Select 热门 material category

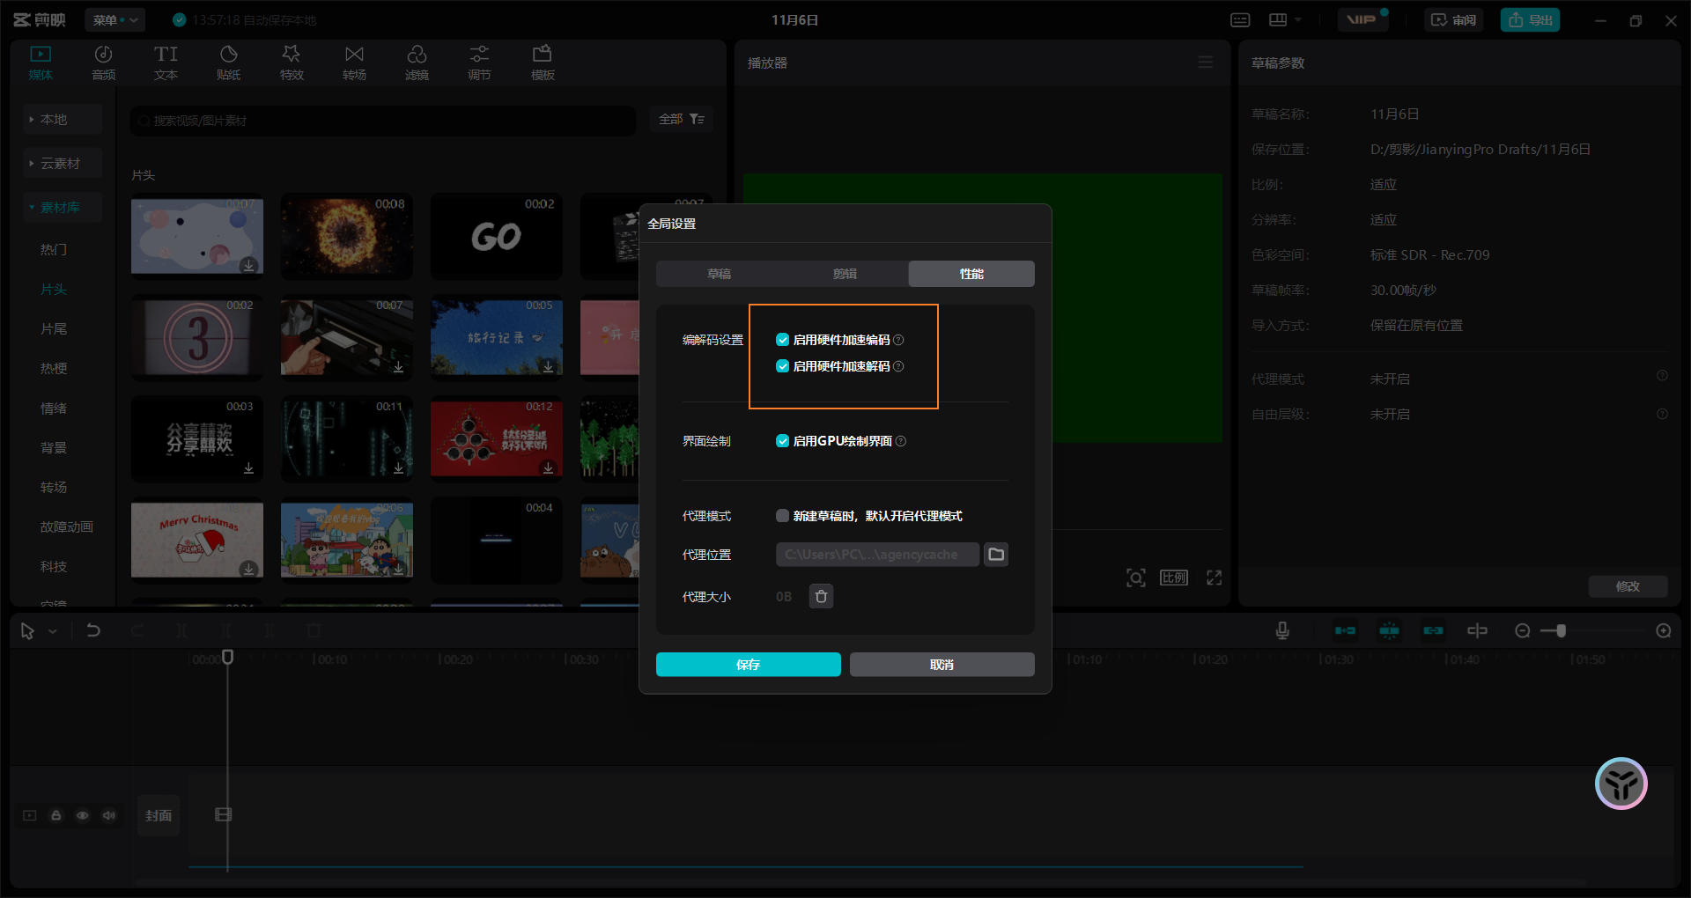[x=54, y=249]
